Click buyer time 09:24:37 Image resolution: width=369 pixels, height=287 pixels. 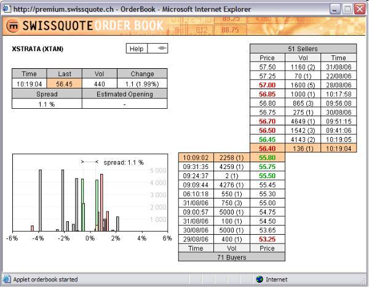tap(196, 176)
